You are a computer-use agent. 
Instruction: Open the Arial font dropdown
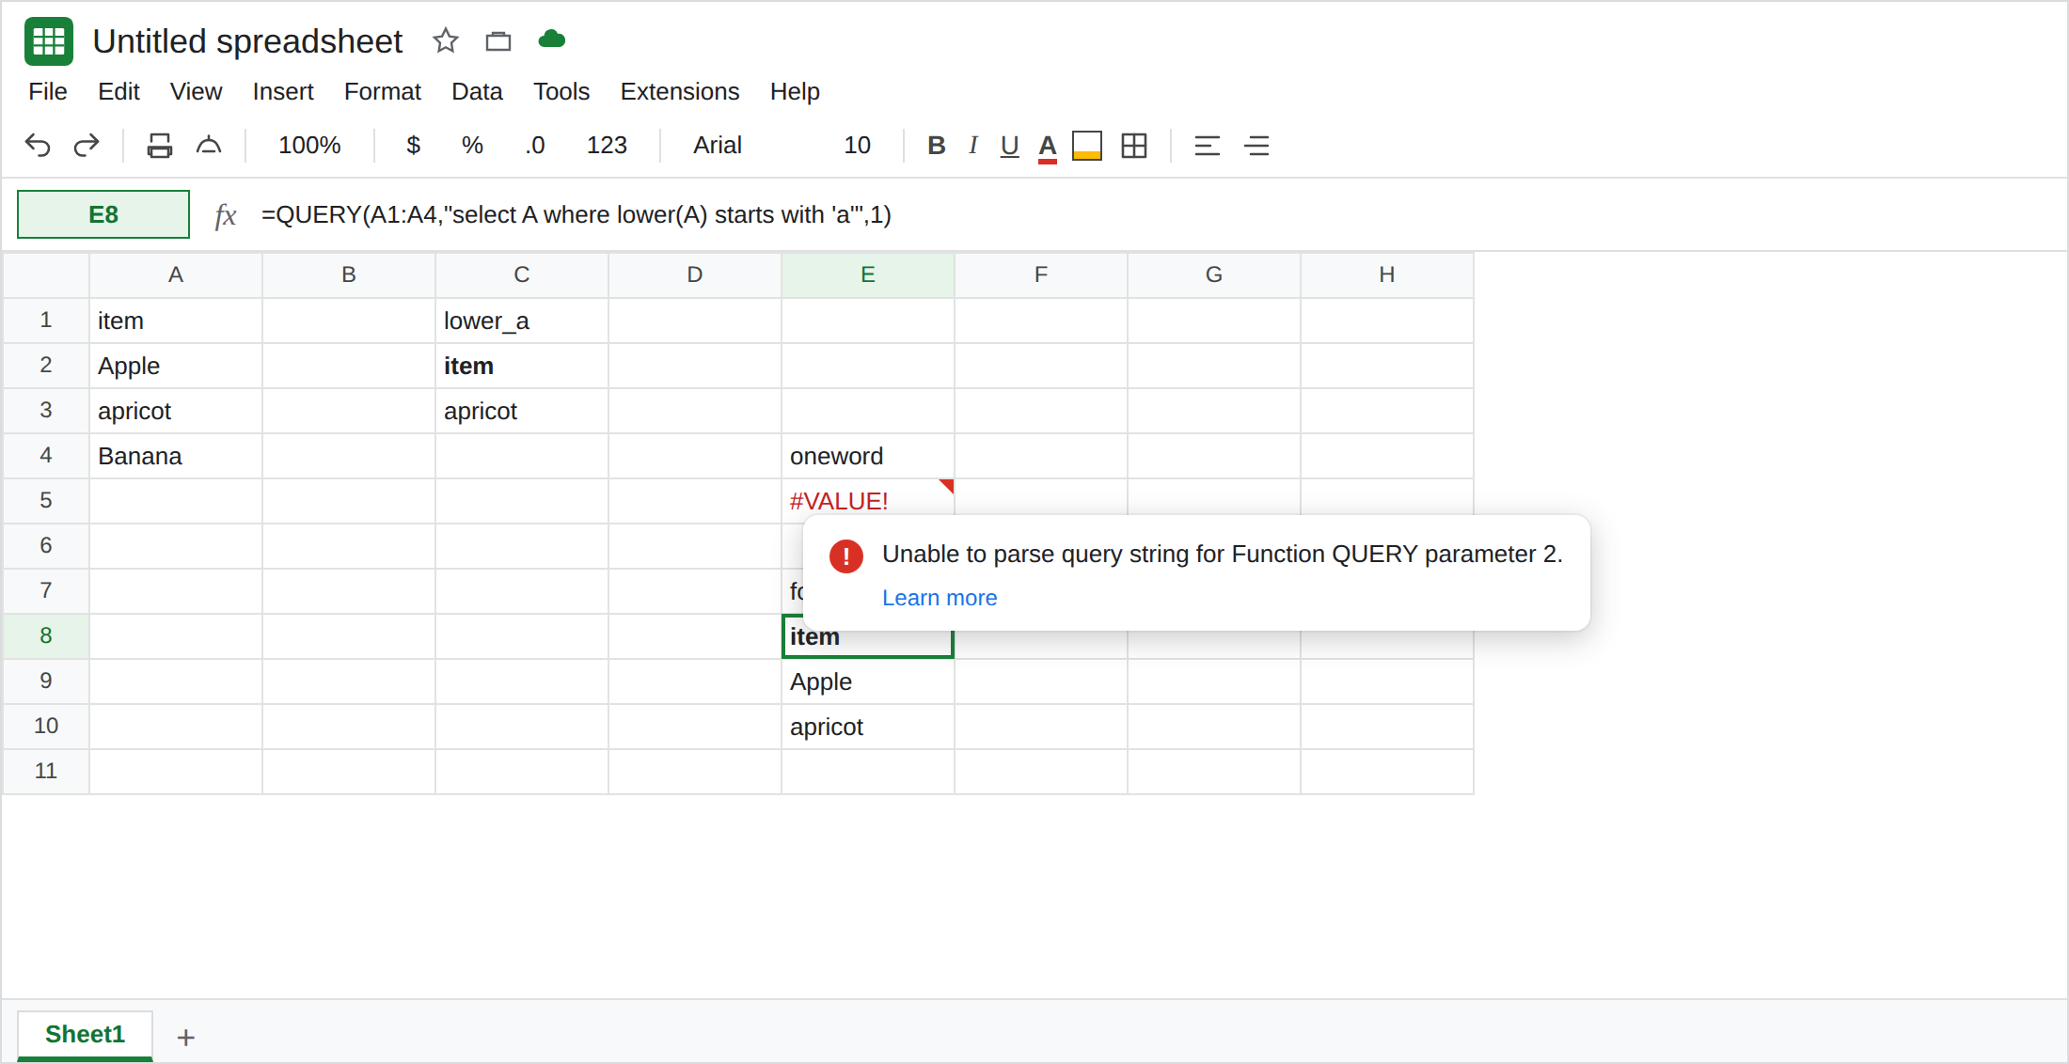coord(718,145)
